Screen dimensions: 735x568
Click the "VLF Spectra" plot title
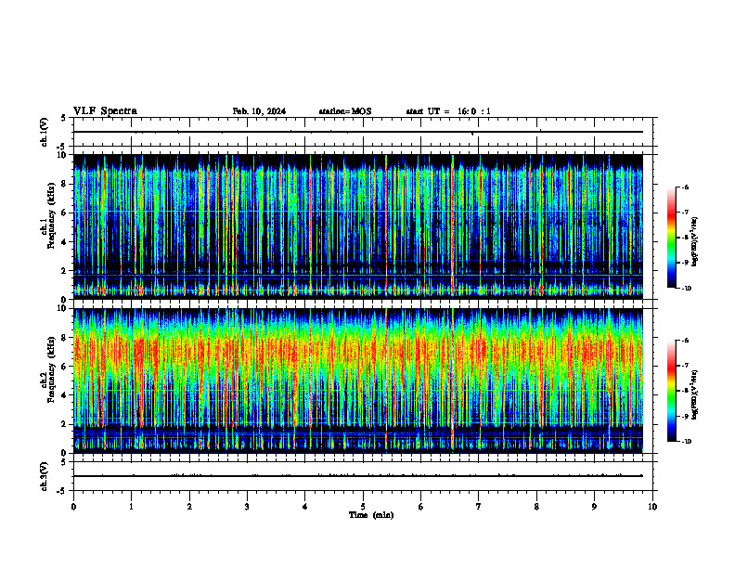click(x=105, y=111)
